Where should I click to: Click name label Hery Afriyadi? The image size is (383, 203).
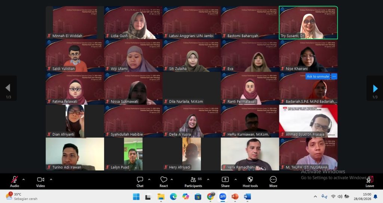pos(180,167)
